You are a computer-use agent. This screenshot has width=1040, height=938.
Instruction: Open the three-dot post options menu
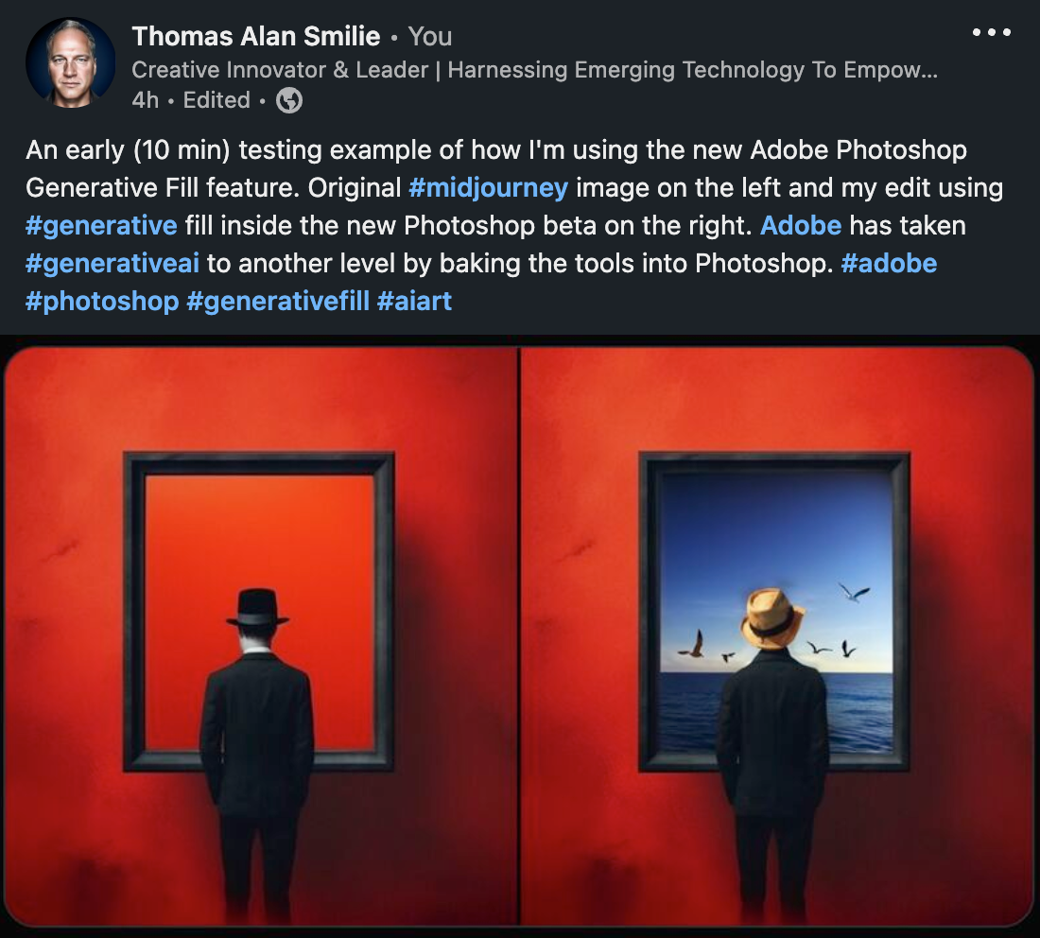click(992, 32)
